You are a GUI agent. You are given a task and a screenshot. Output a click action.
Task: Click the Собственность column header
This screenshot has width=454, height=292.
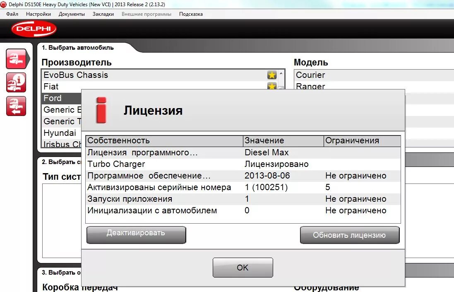click(164, 141)
